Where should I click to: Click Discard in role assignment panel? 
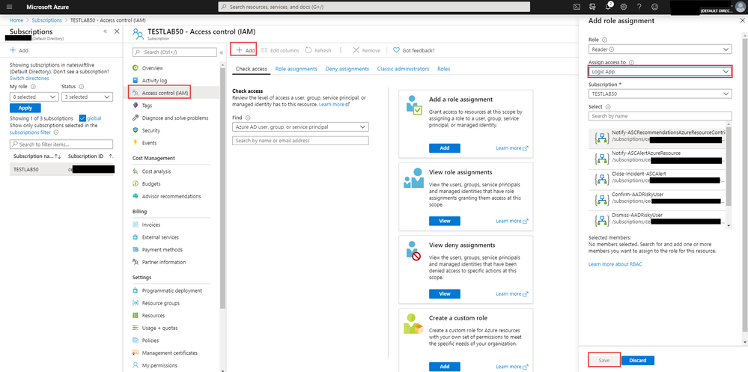(x=638, y=360)
